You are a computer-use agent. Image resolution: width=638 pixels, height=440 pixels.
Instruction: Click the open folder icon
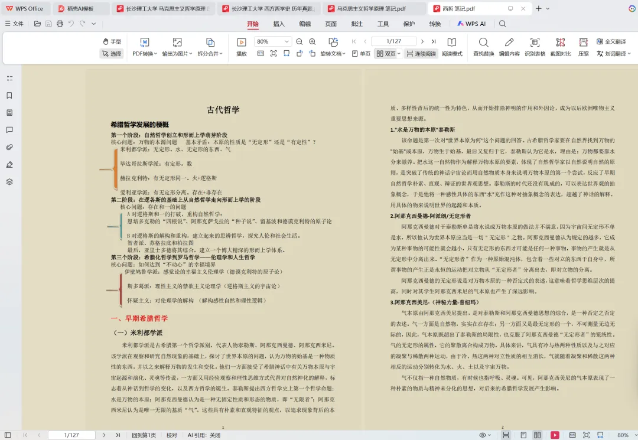37,24
